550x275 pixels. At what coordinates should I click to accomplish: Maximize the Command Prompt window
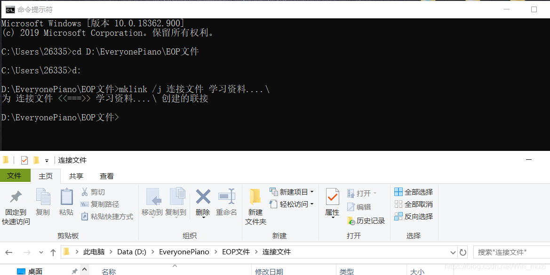click(534, 9)
